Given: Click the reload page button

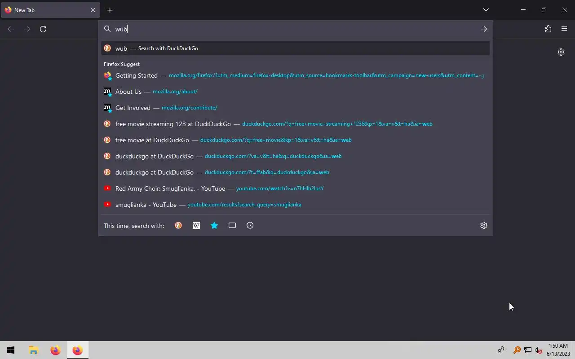Looking at the screenshot, I should 43,29.
